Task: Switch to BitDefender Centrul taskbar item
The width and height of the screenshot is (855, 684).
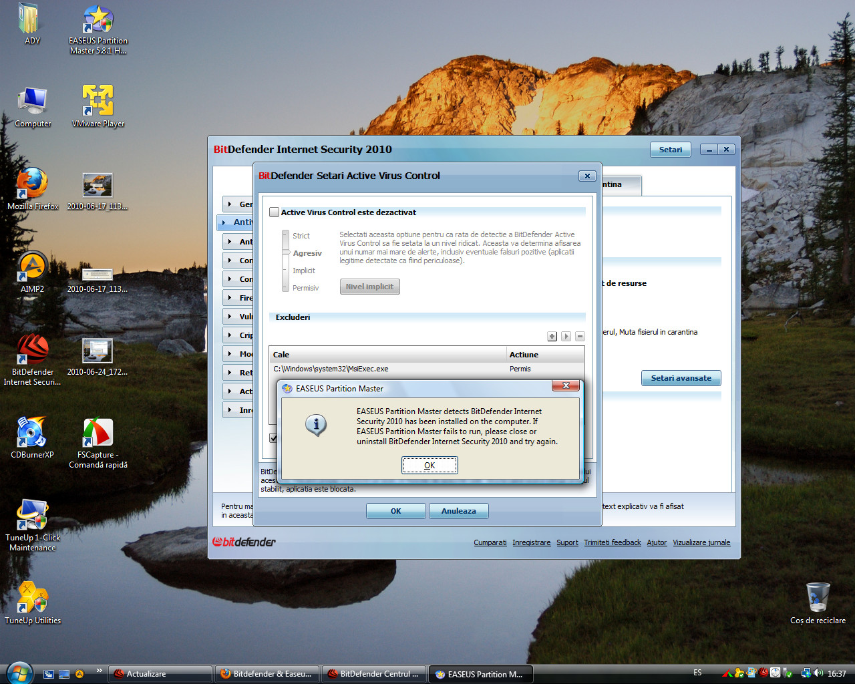Action: click(x=374, y=674)
